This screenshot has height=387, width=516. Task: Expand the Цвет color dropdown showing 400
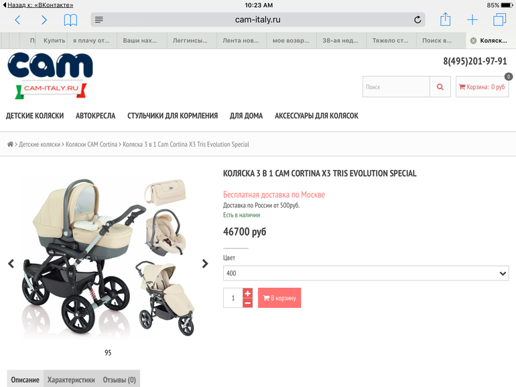click(x=366, y=273)
